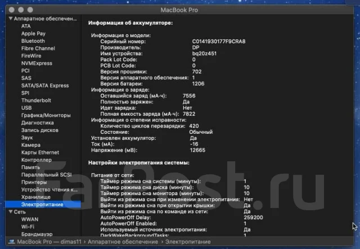
Task: Open Запись дисков entry
Action: click(40, 130)
